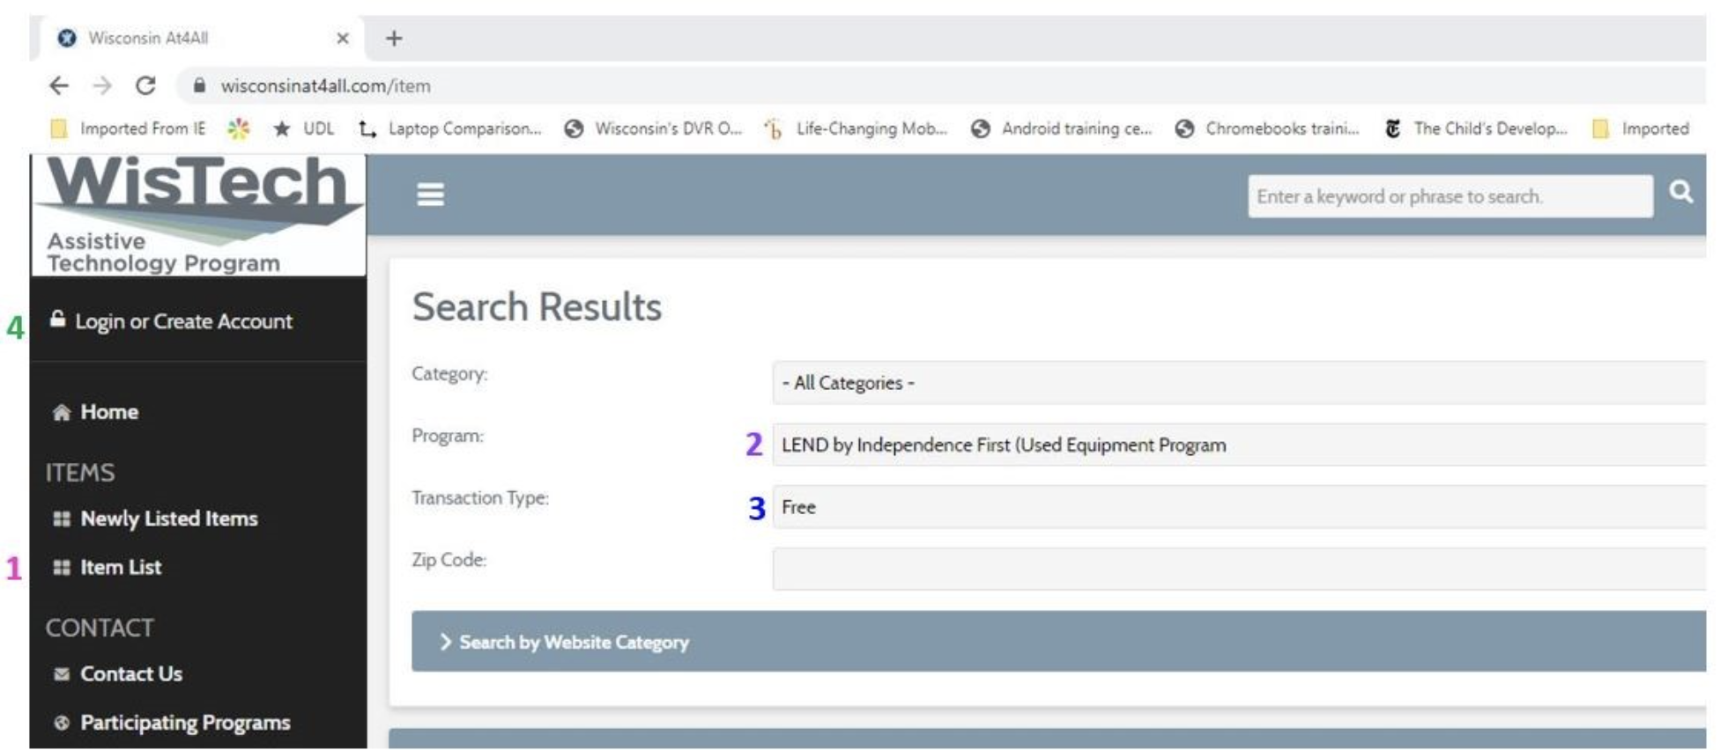Viewport: 1720px width, 750px height.
Task: Click grid icon beside Item List
Action: (x=61, y=567)
